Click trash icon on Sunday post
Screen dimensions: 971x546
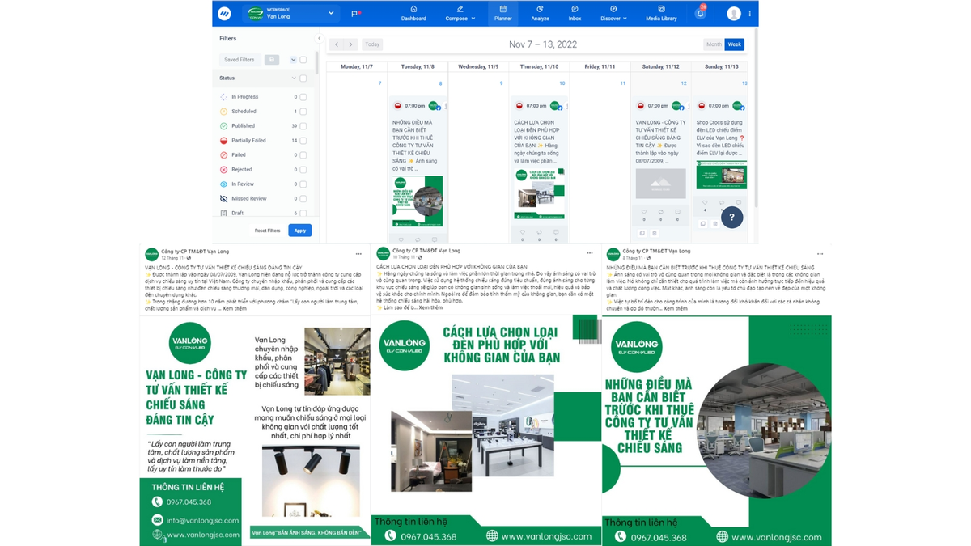714,223
